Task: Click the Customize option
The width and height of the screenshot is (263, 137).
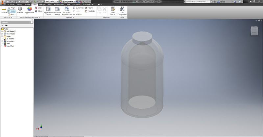Action: [78, 8]
